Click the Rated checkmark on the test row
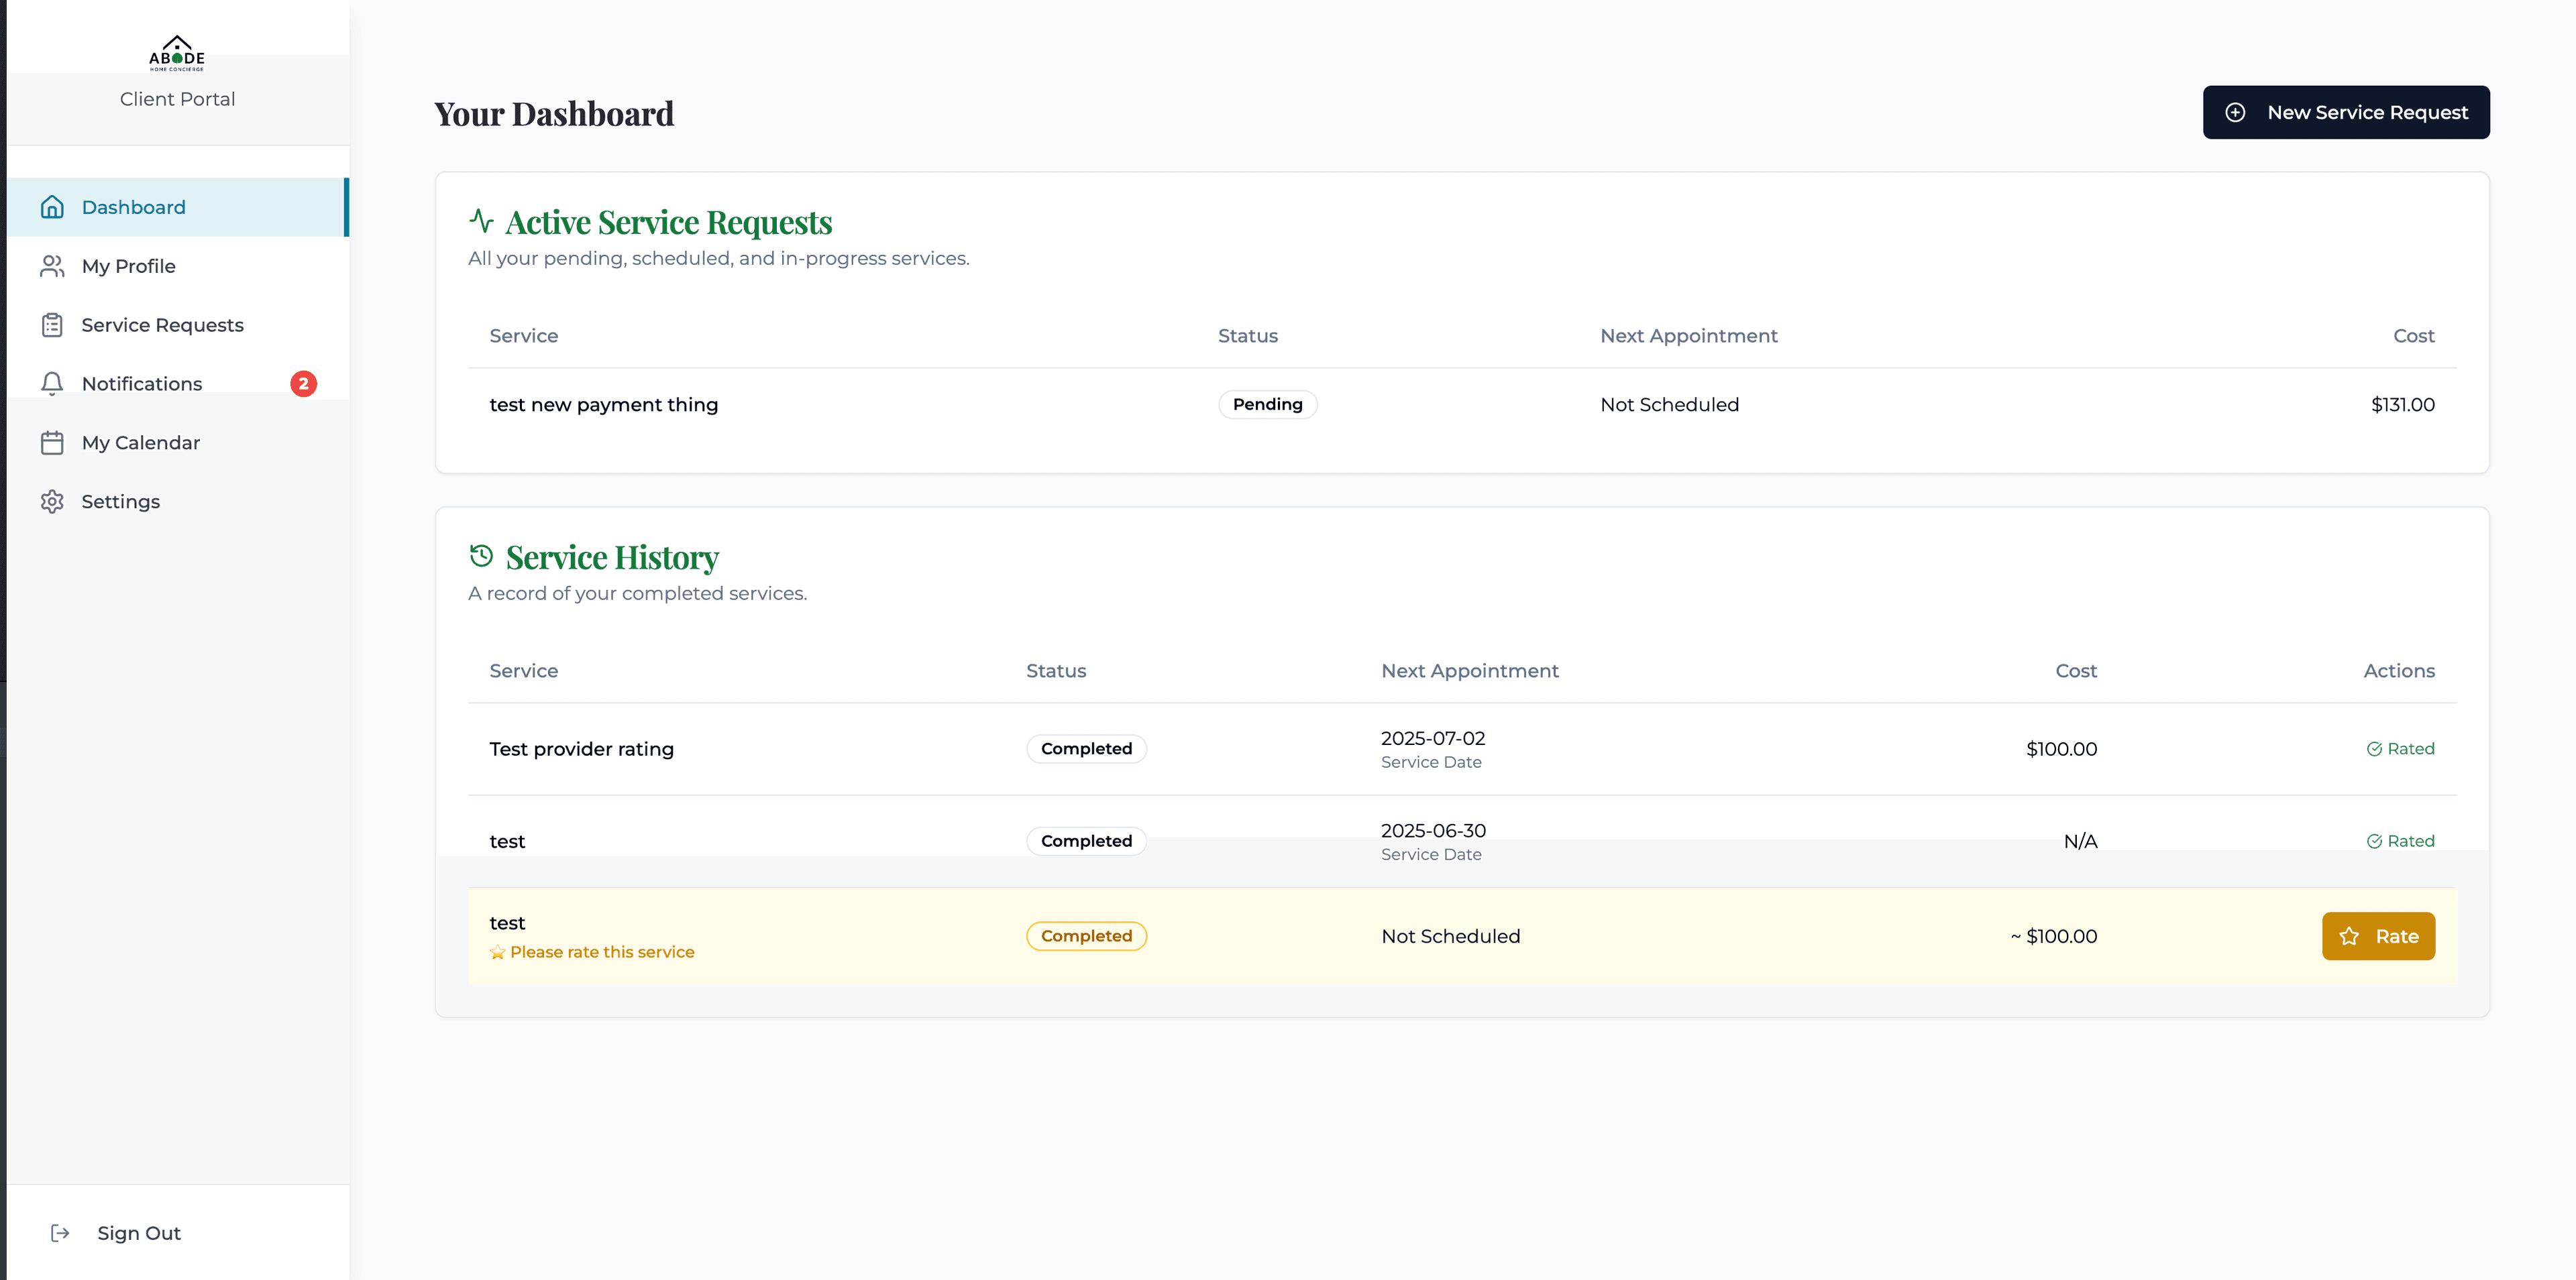 pyautogui.click(x=2376, y=840)
